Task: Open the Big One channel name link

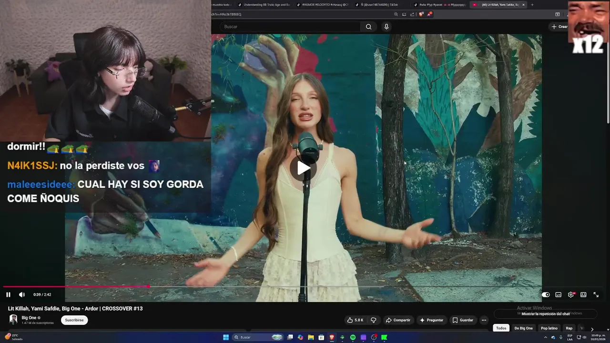Action: 29,318
